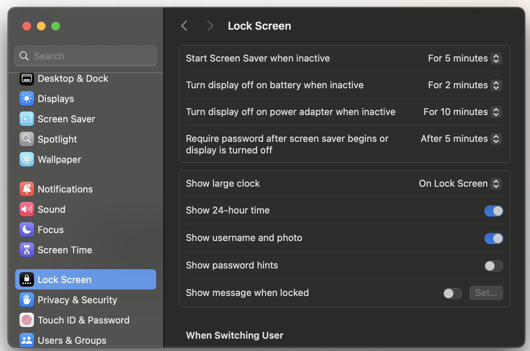The height and width of the screenshot is (351, 530).
Task: Click the Wallpaper flower icon
Action: point(27,160)
